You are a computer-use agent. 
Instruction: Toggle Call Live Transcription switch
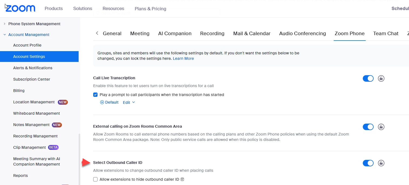click(x=368, y=78)
